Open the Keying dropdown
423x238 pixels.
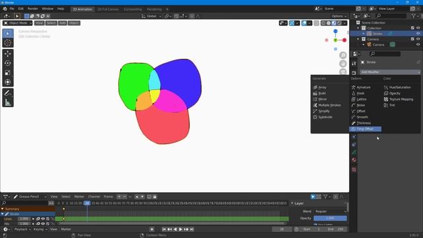pos(40,229)
